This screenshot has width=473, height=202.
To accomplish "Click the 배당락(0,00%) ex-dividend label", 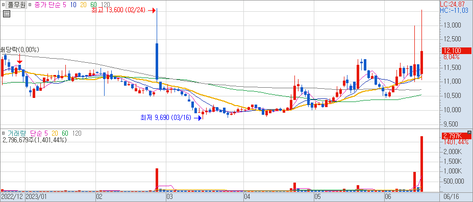I will (19, 50).
